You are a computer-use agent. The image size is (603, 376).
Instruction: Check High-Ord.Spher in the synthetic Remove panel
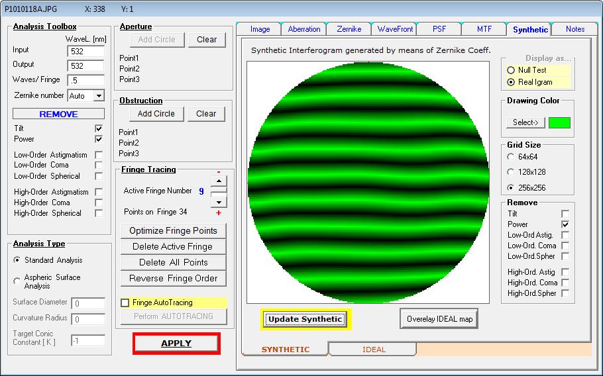coord(565,293)
